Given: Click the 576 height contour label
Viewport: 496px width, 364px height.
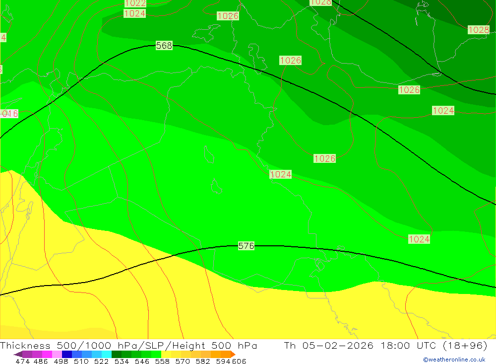Looking at the screenshot, I should click(246, 246).
